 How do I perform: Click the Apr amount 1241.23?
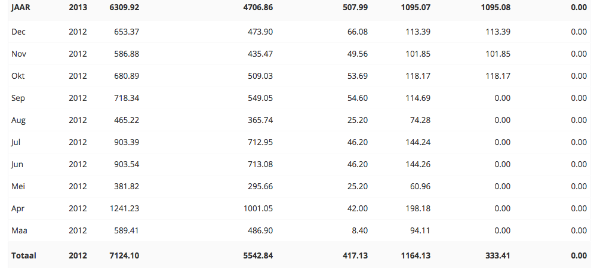[124, 208]
